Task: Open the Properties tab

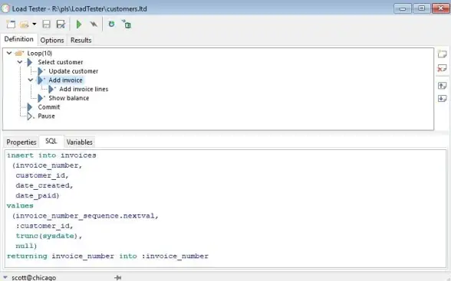Action: (21, 142)
